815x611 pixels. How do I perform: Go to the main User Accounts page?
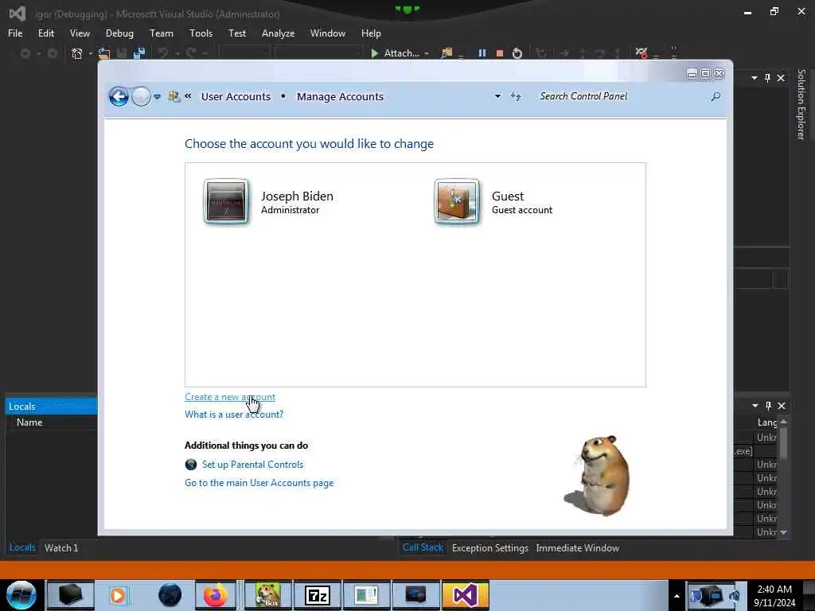(259, 483)
